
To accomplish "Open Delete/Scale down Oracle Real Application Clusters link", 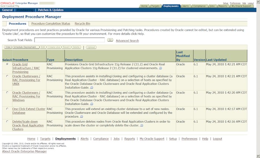I will click(x=28, y=125).
